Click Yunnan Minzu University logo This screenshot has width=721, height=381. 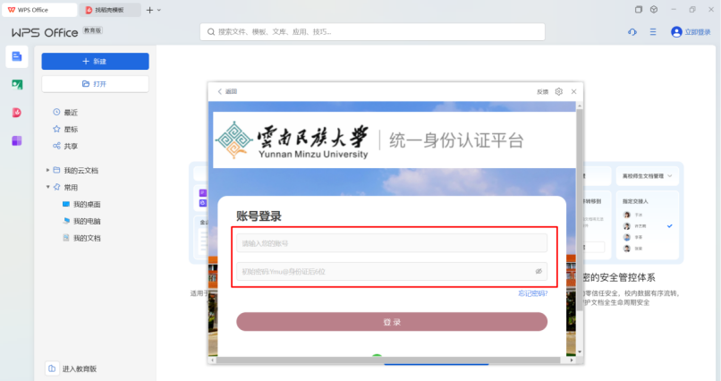(293, 140)
